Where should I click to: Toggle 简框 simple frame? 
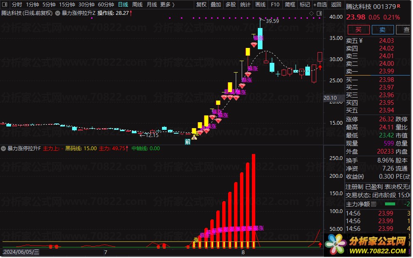(290, 5)
